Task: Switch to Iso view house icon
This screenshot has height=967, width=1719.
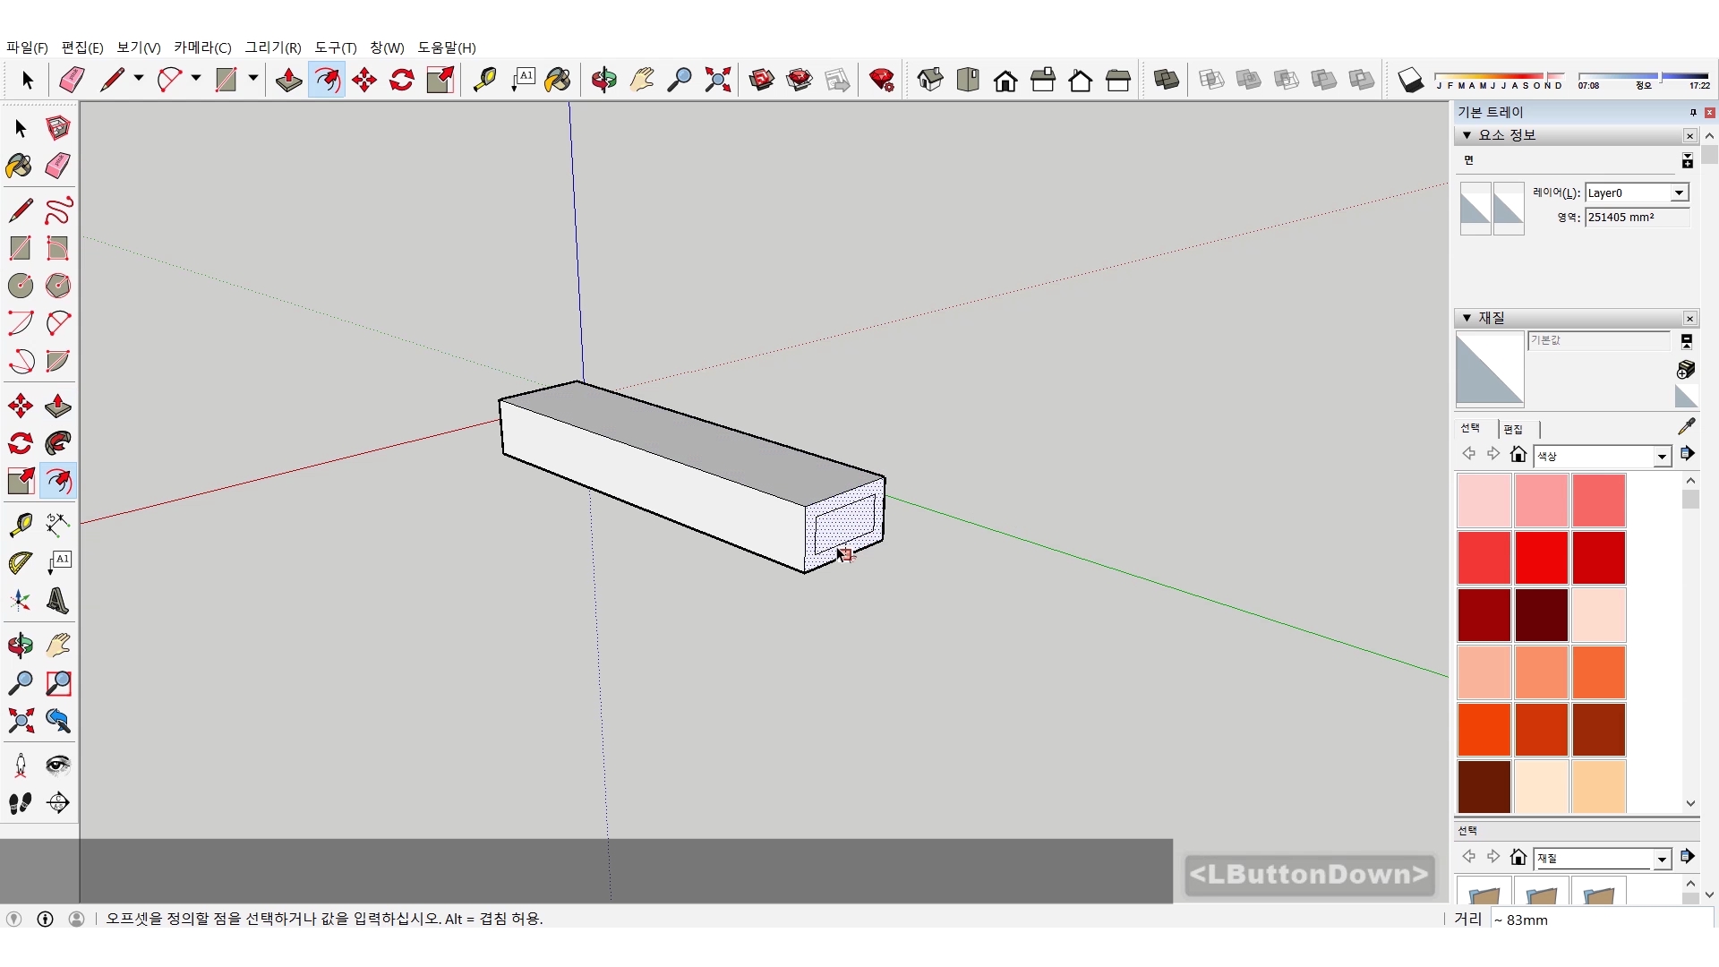Action: click(x=930, y=81)
